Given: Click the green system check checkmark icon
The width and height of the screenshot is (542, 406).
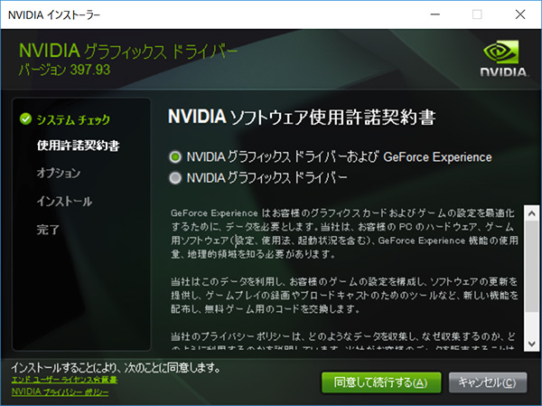Looking at the screenshot, I should 25,118.
